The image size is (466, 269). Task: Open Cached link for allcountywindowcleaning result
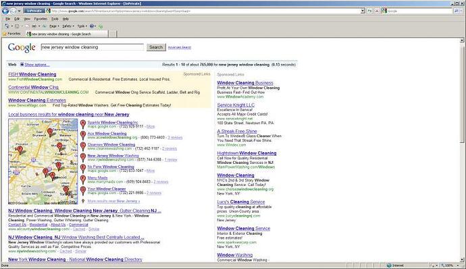(79, 229)
